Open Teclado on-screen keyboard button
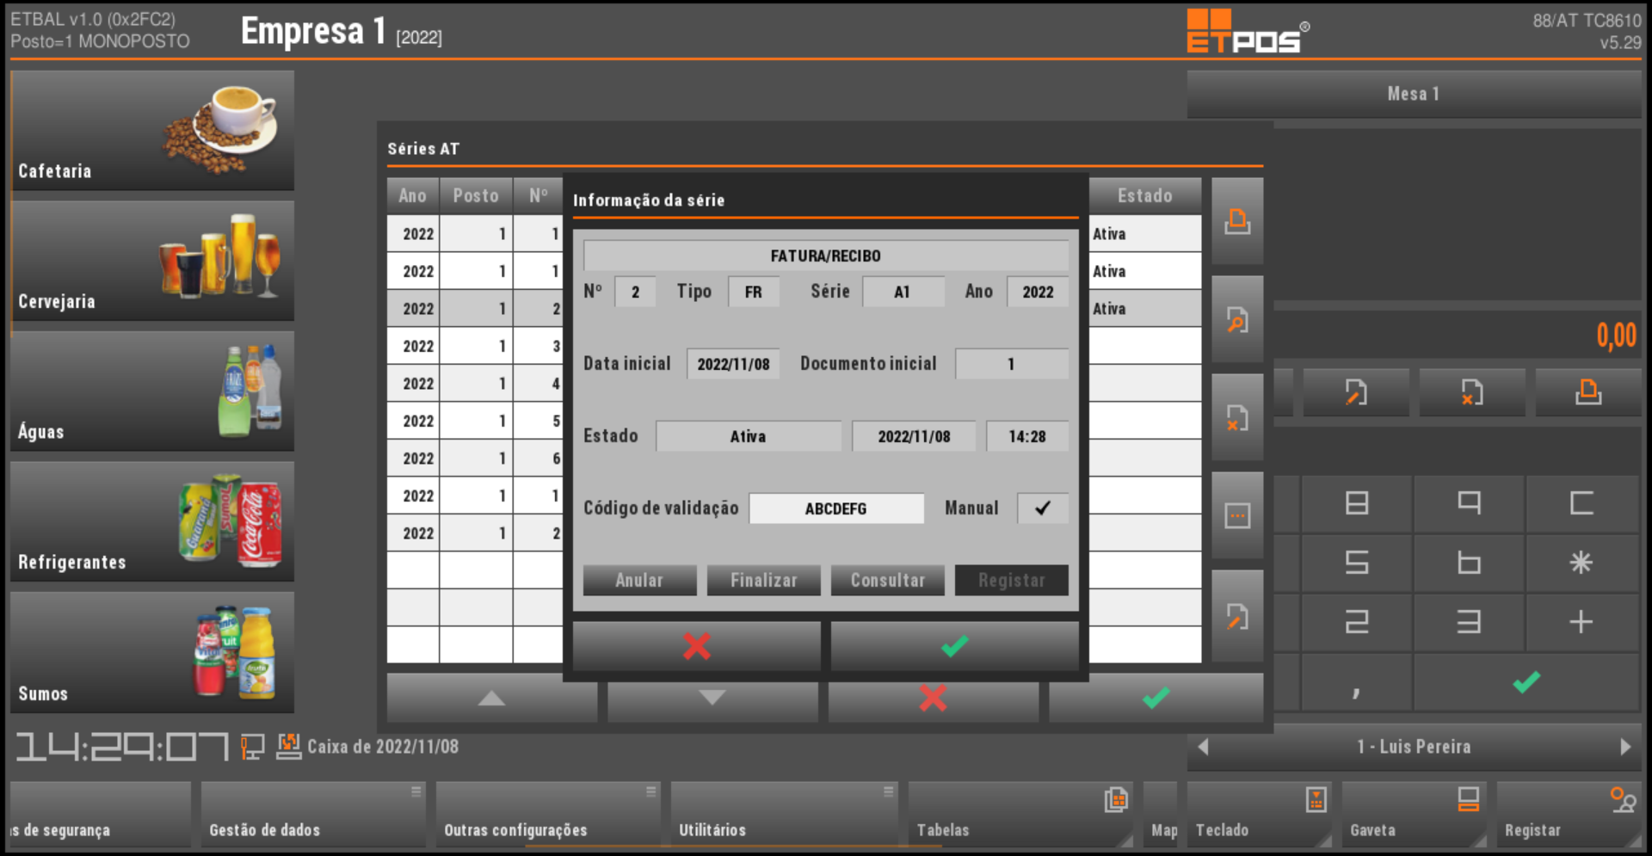This screenshot has height=856, width=1652. (1260, 815)
